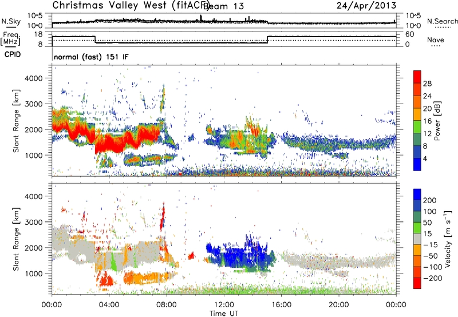Click the 'Beam 13' label

223,6
